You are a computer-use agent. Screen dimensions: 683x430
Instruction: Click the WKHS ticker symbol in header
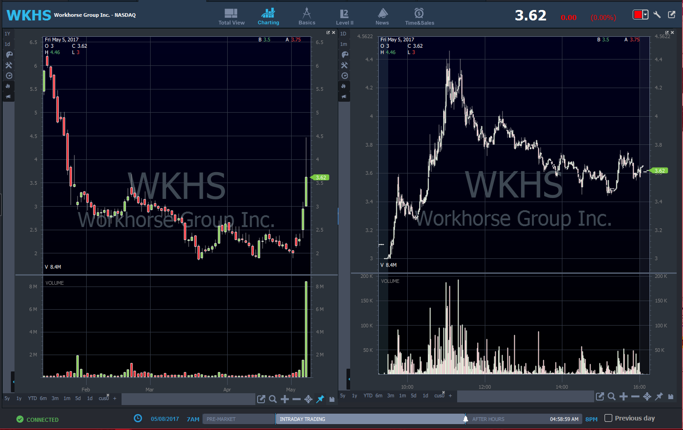pos(29,15)
